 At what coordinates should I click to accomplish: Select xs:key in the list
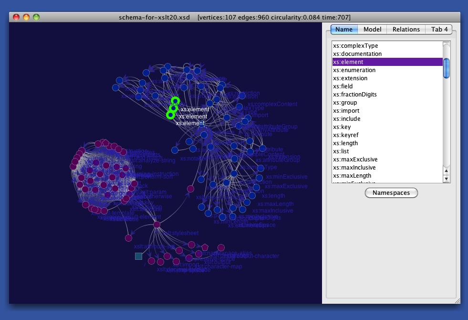coord(387,127)
